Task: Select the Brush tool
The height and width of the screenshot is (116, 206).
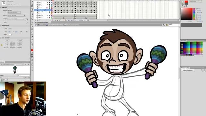Action: (x=32, y=27)
